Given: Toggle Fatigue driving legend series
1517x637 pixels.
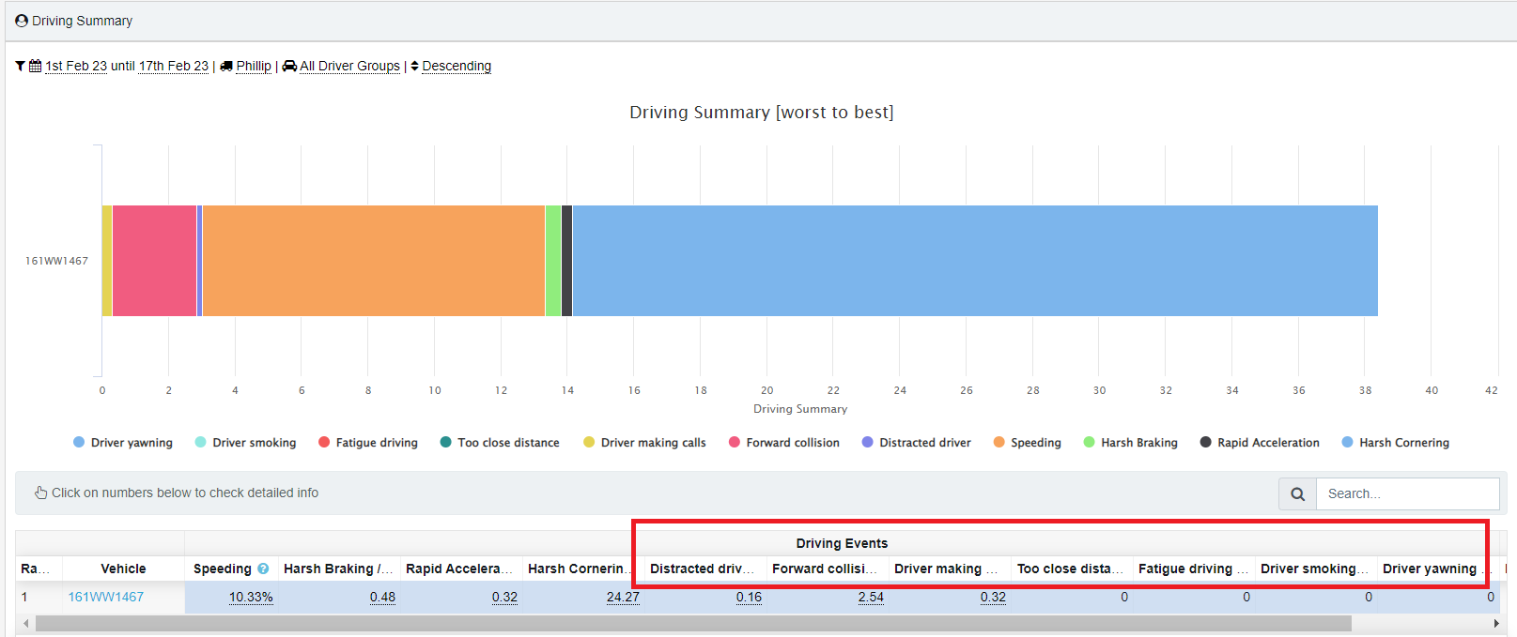Looking at the screenshot, I should click(368, 443).
